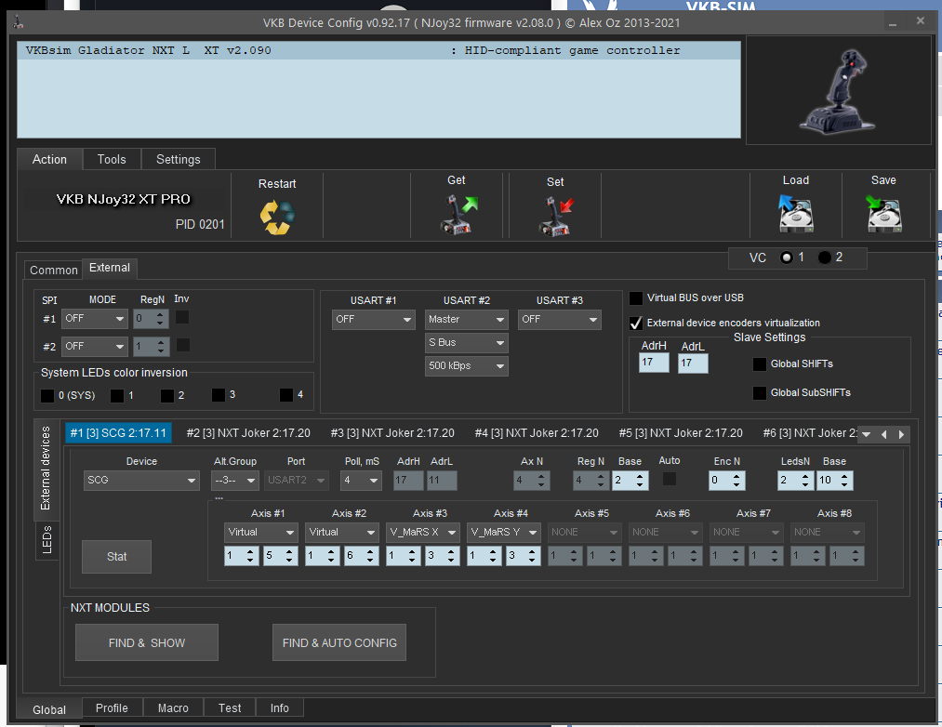
Task: Click the joystick device thumbnail image
Action: coord(838,91)
